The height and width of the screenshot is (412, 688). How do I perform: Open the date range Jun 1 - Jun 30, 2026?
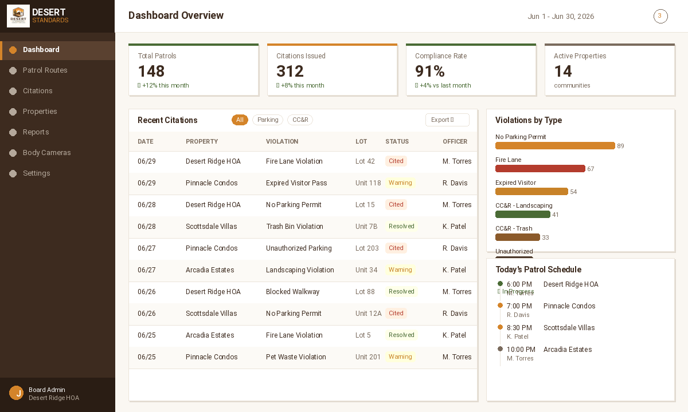561,17
